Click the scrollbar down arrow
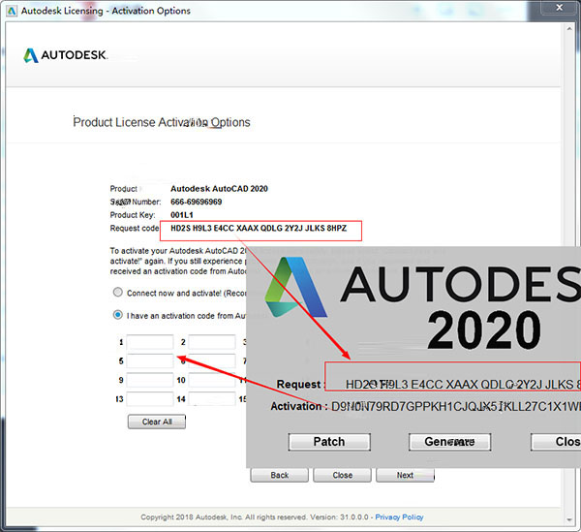The width and height of the screenshot is (581, 532). click(569, 519)
